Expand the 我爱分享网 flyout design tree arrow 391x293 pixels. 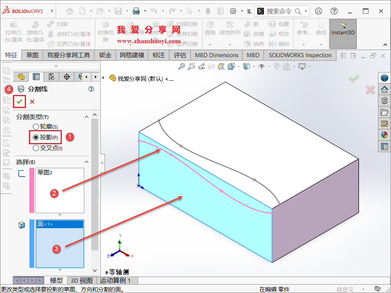pyautogui.click(x=103, y=78)
